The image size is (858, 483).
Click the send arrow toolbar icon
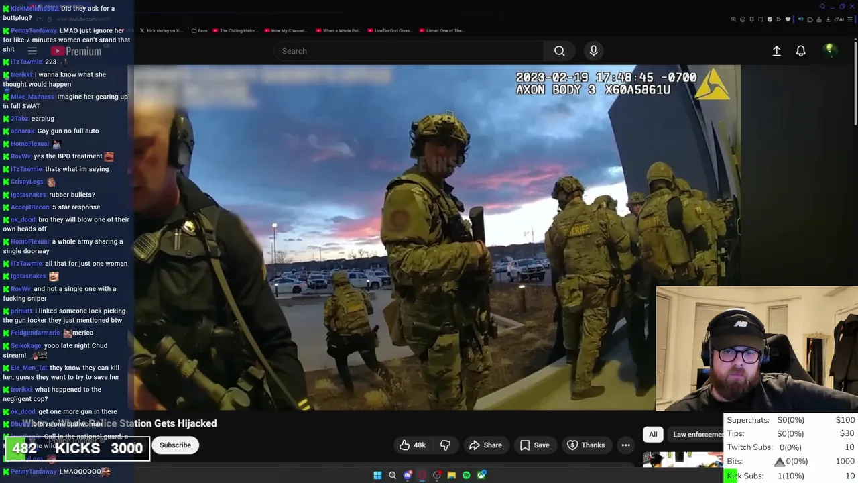tap(778, 19)
